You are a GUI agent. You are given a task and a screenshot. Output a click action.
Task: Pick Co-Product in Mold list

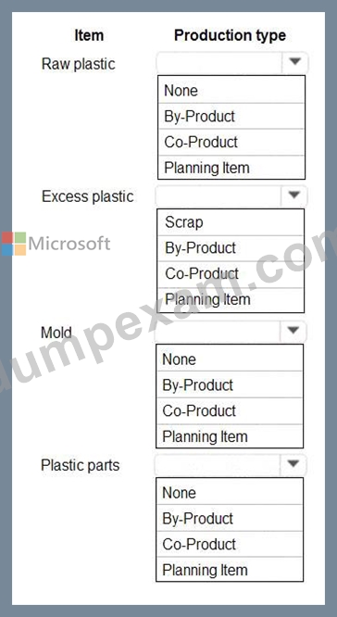point(230,410)
